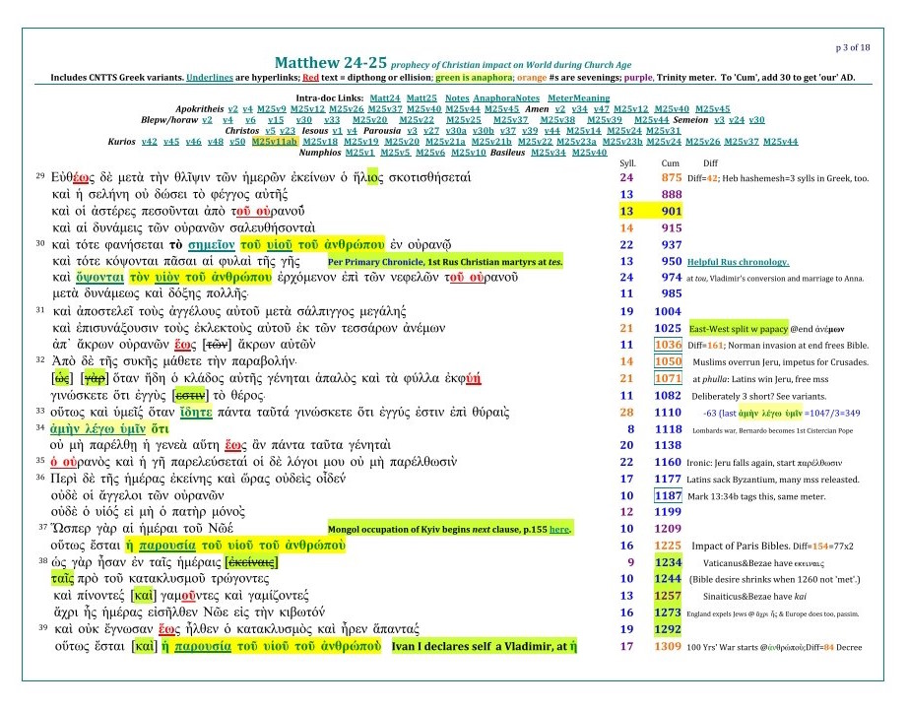Open Amen link v47
Viewport: 908px width, 709px height.
pos(601,109)
